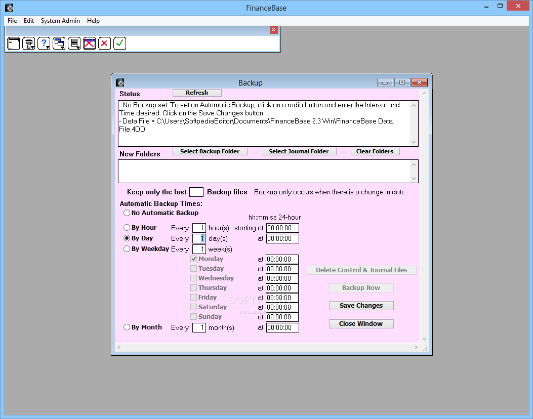The width and height of the screenshot is (533, 419).
Task: Close the floating toolbar palette
Action: [x=274, y=30]
